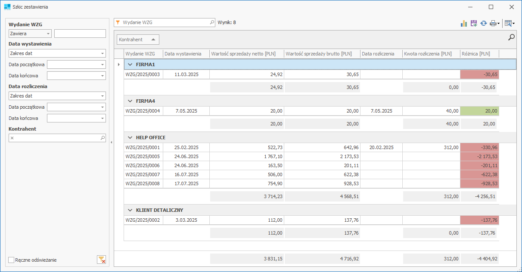Open the bar chart view icon

pos(464,23)
